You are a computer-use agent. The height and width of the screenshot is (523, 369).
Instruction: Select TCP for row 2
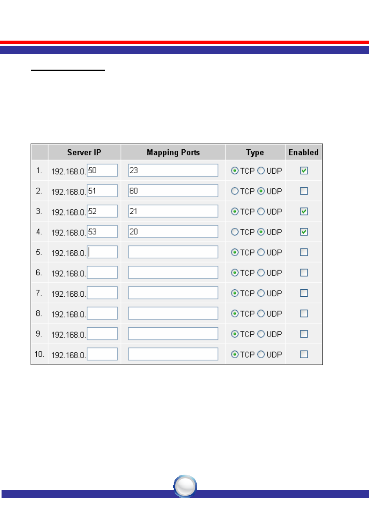pyautogui.click(x=235, y=191)
